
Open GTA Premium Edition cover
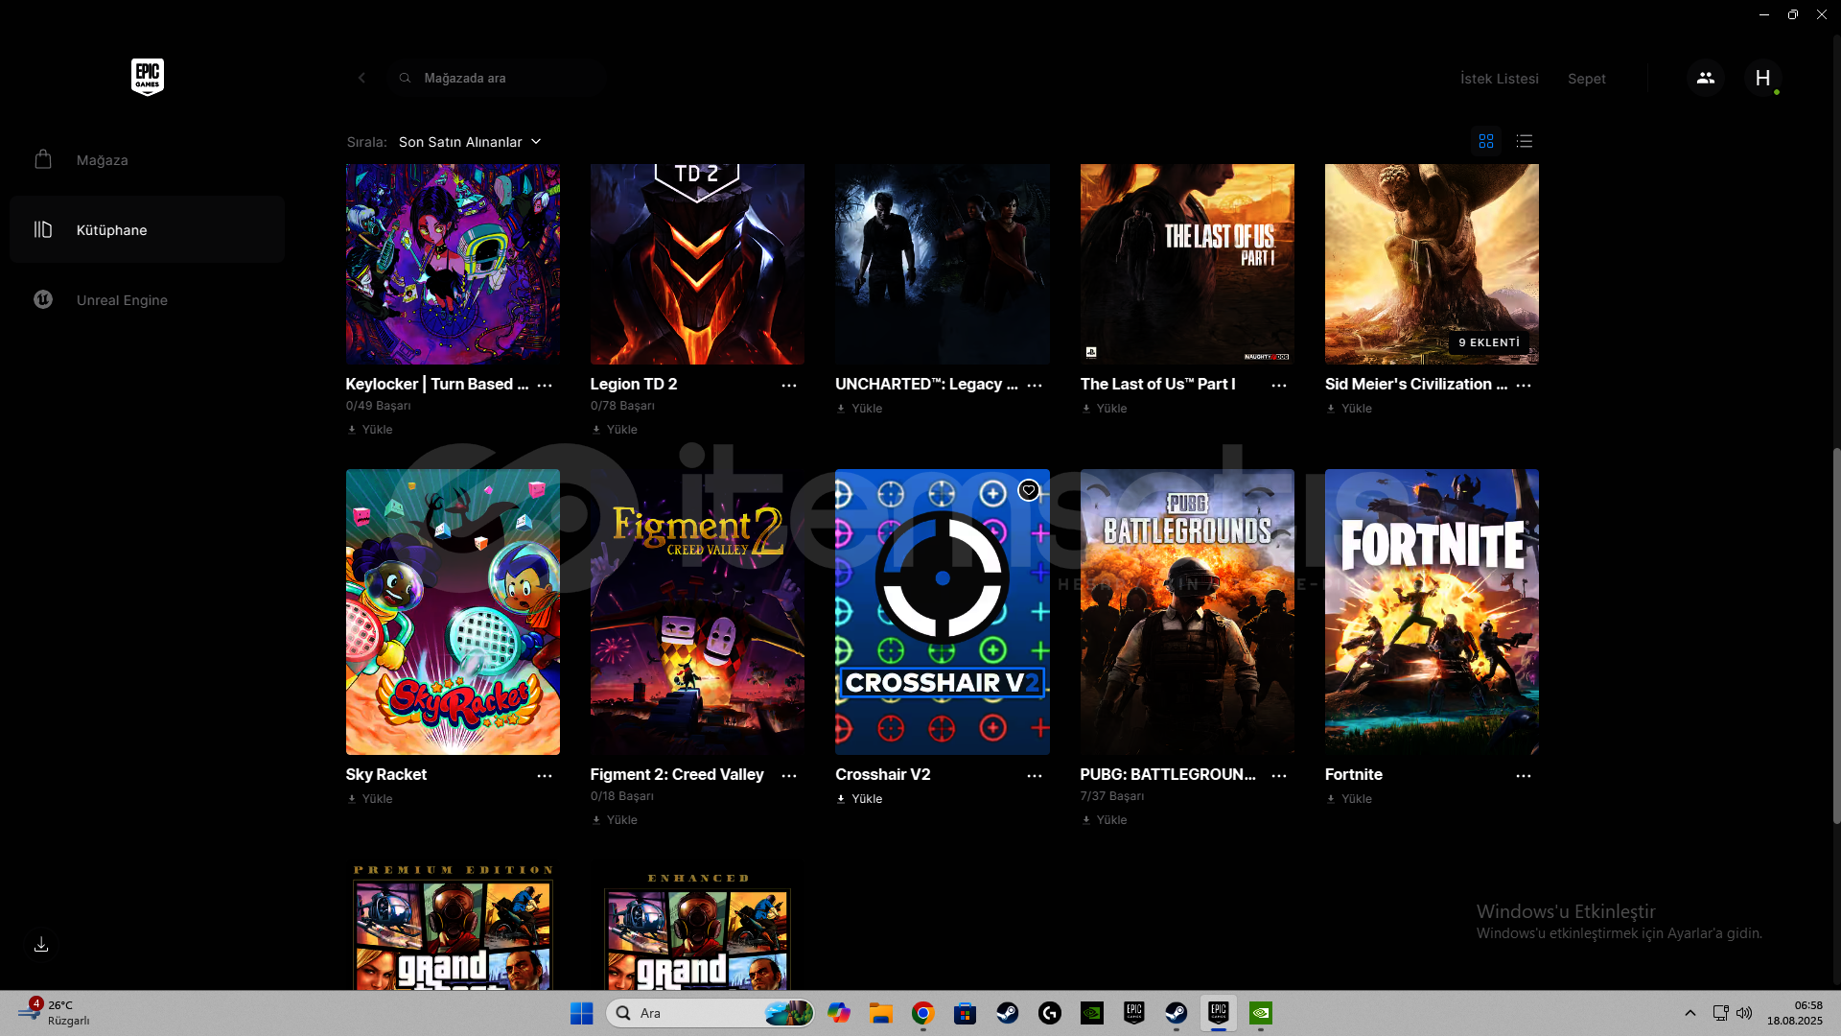(x=453, y=925)
